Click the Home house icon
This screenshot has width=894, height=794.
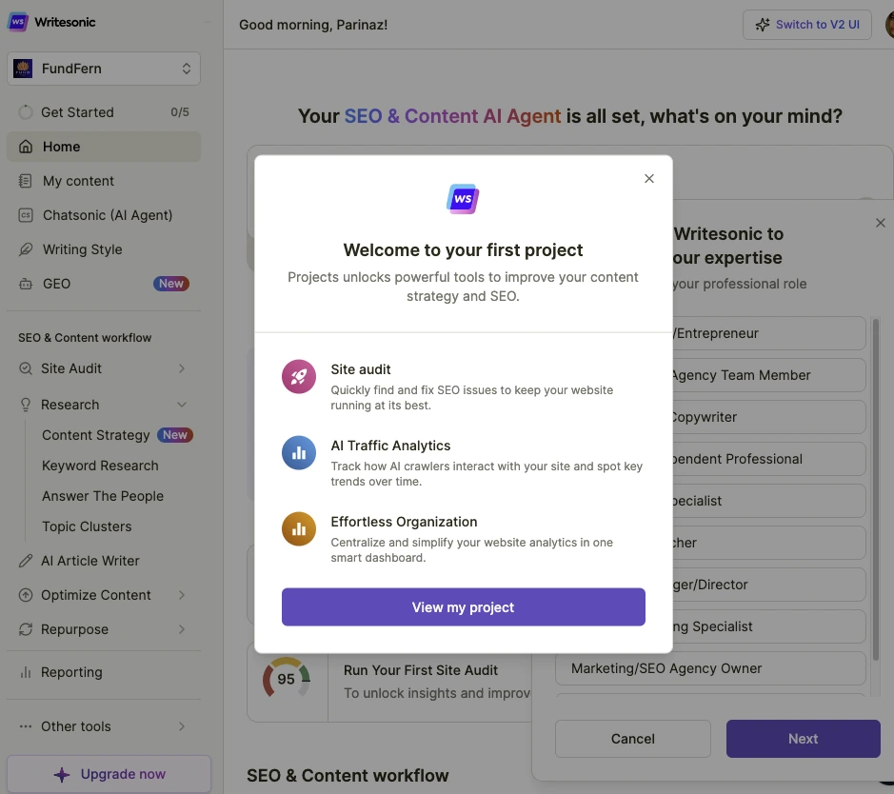pos(25,147)
